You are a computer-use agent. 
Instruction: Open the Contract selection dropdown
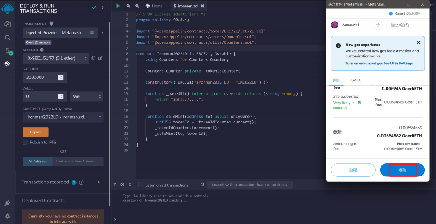click(x=63, y=117)
